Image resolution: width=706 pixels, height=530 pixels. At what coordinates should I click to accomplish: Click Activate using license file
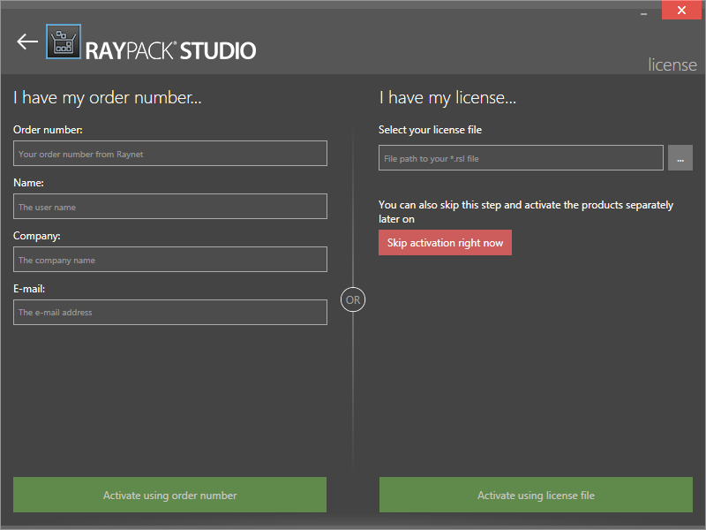coord(536,495)
